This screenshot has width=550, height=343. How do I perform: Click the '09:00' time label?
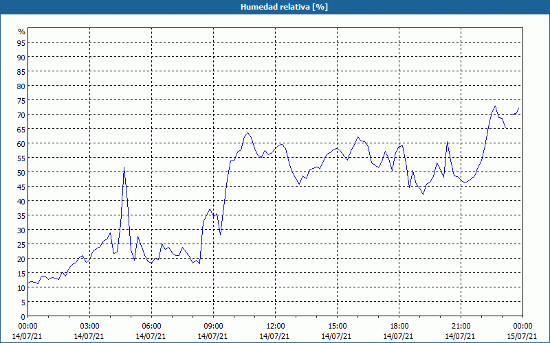point(214,327)
